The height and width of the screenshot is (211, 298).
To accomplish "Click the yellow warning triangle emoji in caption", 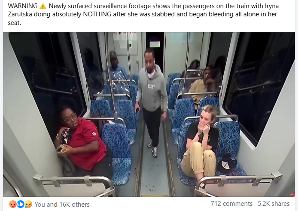I will (43, 6).
